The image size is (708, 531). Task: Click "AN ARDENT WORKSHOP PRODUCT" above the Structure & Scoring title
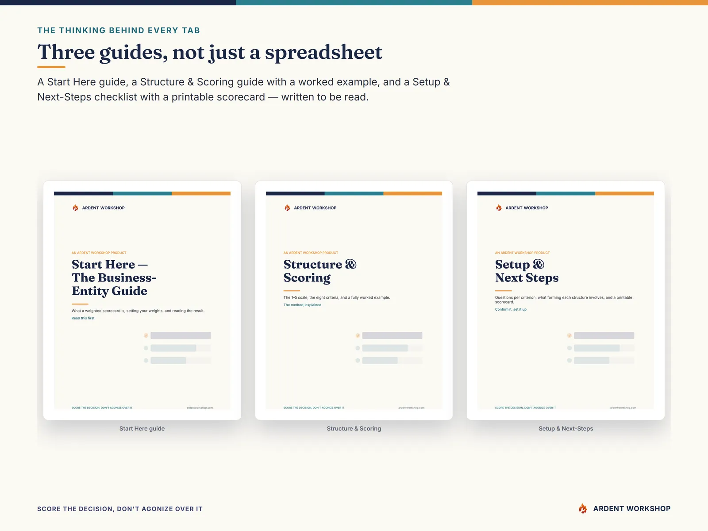coord(311,253)
